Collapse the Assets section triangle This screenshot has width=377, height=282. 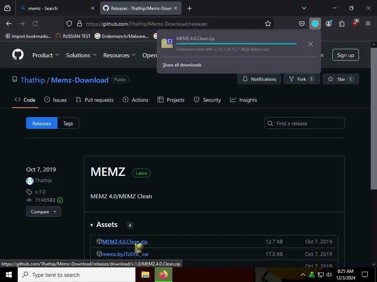coord(92,225)
